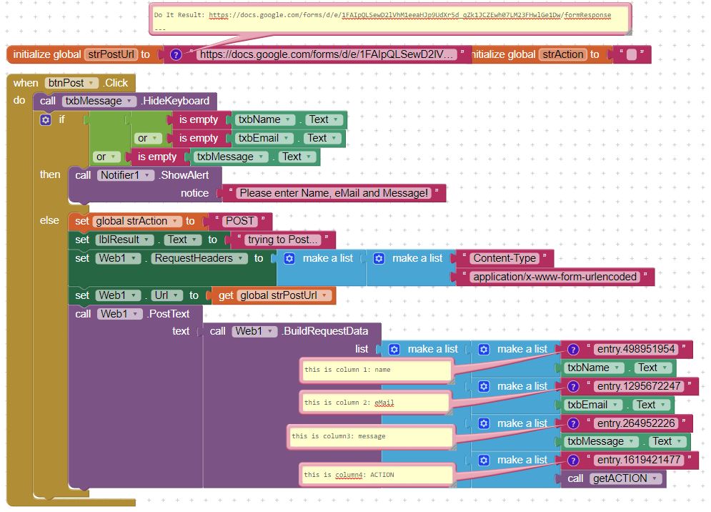
Task: Select the is empty block for txbMessage
Action: [157, 157]
